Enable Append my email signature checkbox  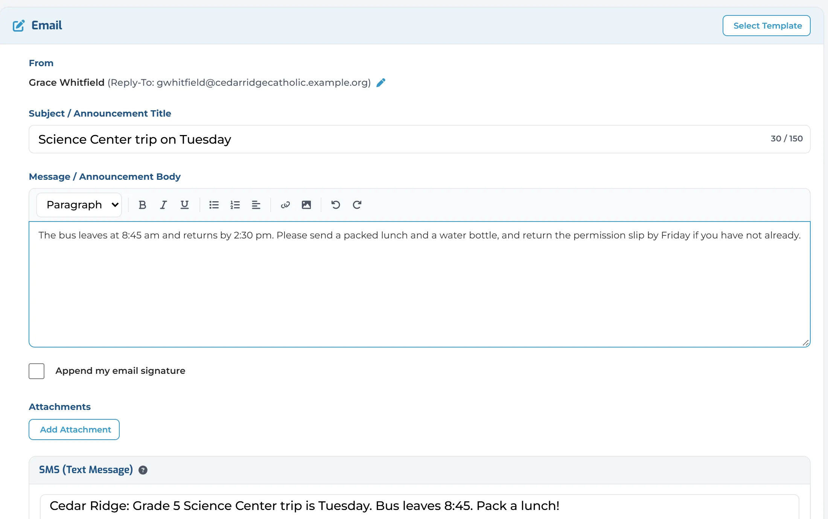pyautogui.click(x=37, y=371)
